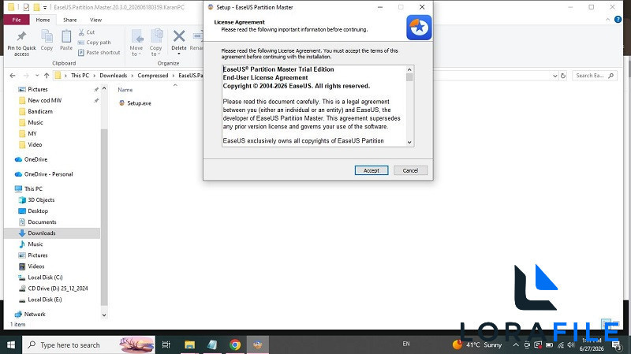Viewport: 631px width, 354px height.
Task: Open the Copy to dropdown
Action: pyautogui.click(x=155, y=43)
